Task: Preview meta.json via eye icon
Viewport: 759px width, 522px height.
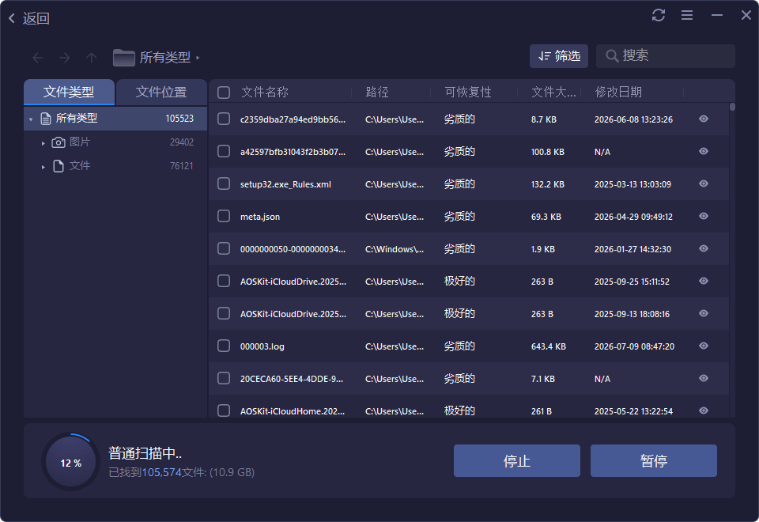Action: (704, 216)
